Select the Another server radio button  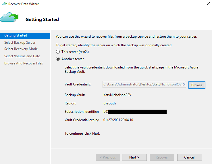pyautogui.click(x=58, y=59)
